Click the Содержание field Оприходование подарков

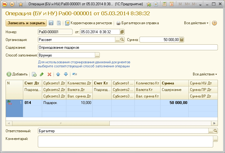tap(128, 47)
